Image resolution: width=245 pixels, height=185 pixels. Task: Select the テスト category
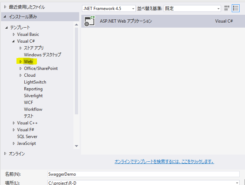(x=29, y=116)
